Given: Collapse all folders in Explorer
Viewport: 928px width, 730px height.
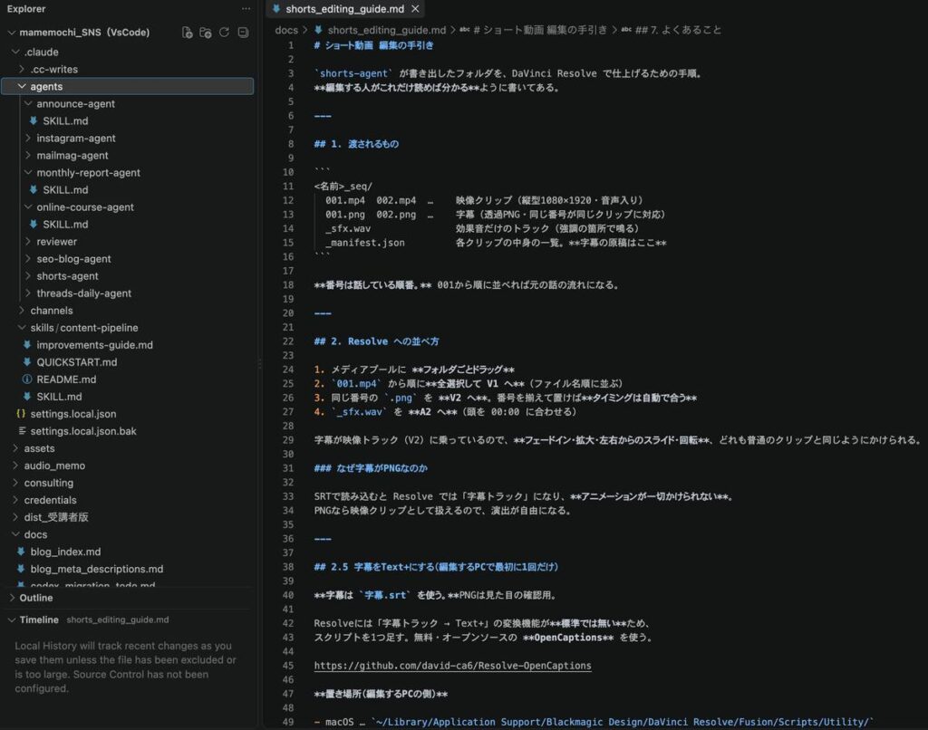Looking at the screenshot, I should point(243,33).
